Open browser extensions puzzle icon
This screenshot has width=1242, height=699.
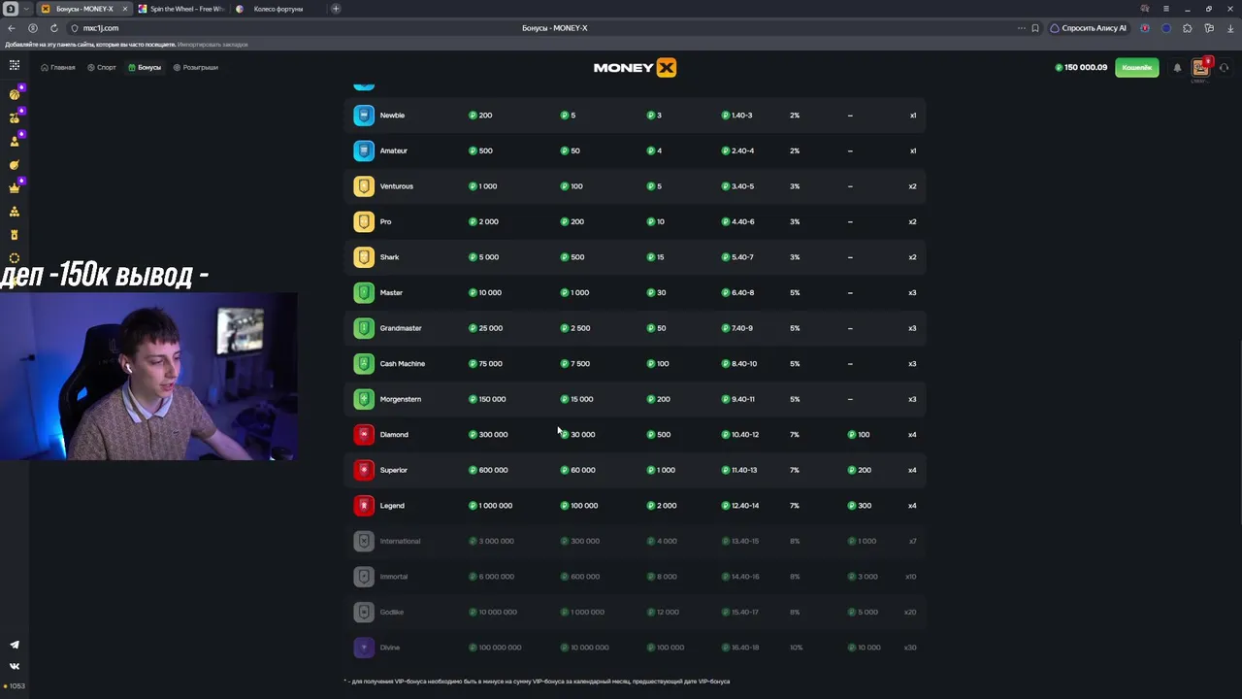(1188, 28)
